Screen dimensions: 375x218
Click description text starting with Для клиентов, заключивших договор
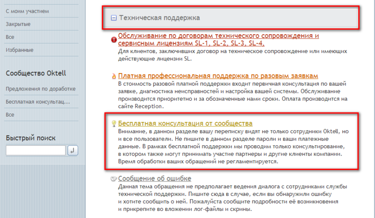(232, 55)
